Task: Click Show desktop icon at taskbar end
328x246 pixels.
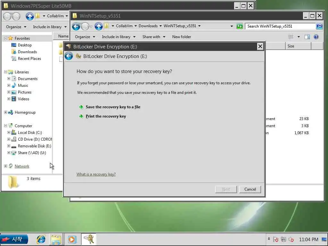Action: [324, 239]
